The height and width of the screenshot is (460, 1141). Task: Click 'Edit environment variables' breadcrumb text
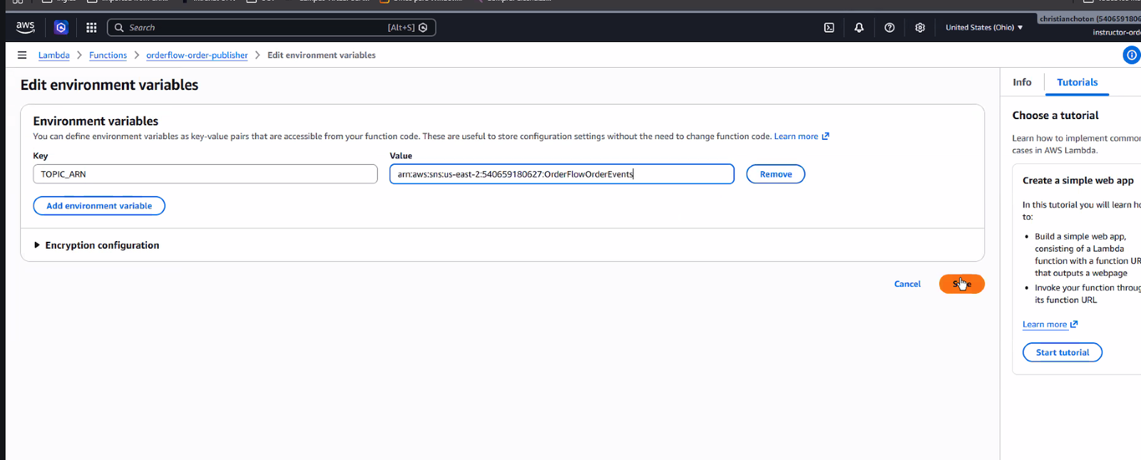click(x=322, y=55)
